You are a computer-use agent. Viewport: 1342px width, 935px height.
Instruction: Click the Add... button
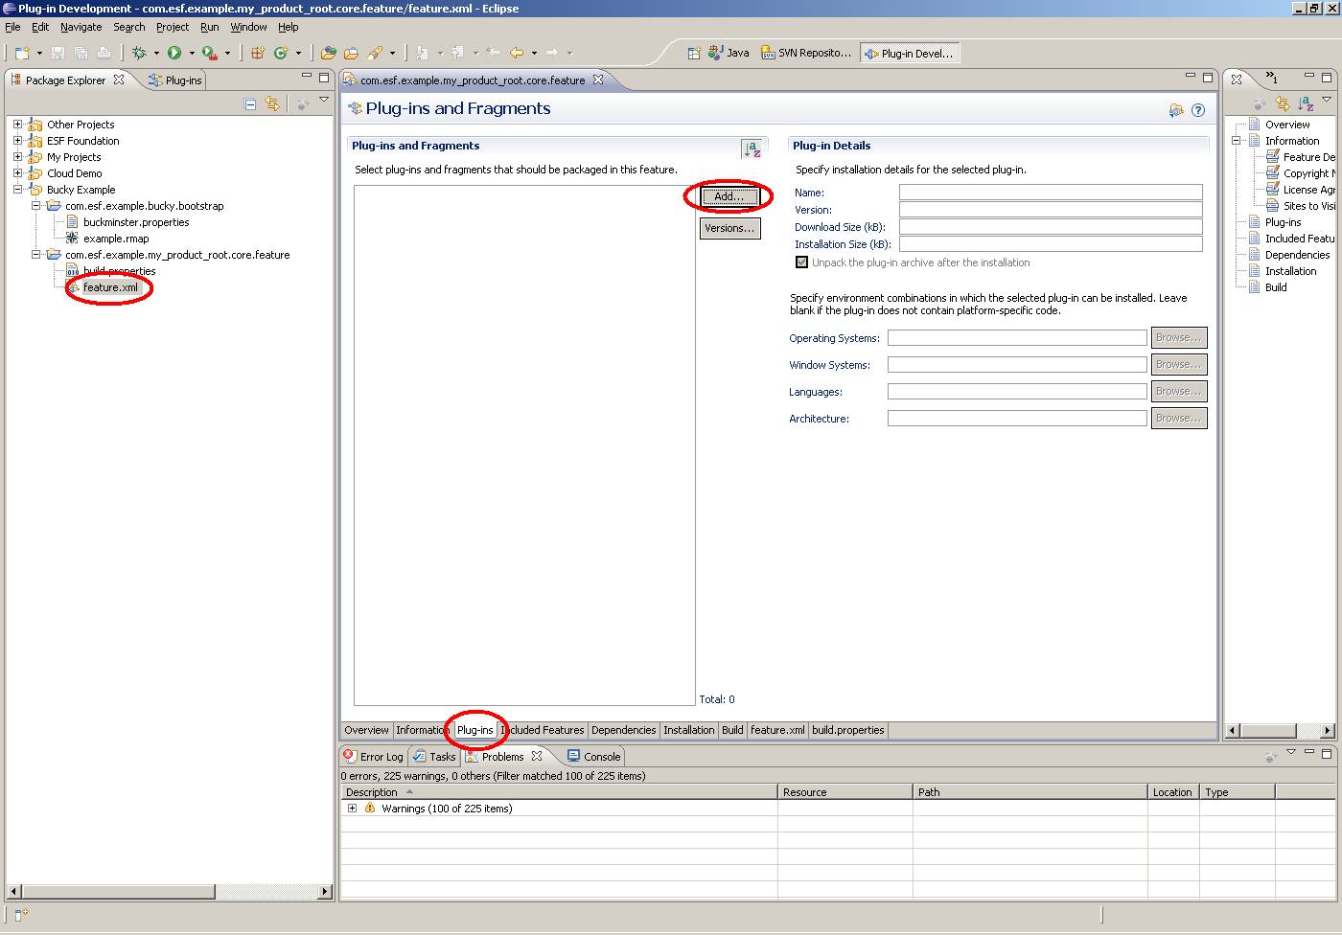pyautogui.click(x=729, y=196)
